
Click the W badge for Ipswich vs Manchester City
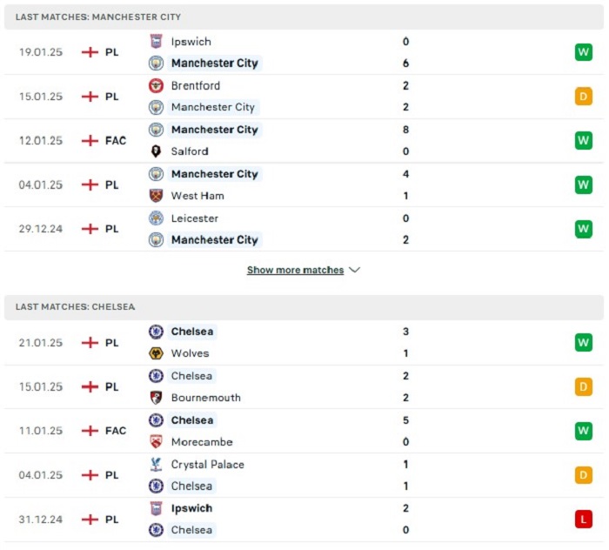tap(584, 52)
